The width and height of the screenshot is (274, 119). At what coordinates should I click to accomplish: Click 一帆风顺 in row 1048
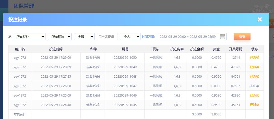click(156, 77)
